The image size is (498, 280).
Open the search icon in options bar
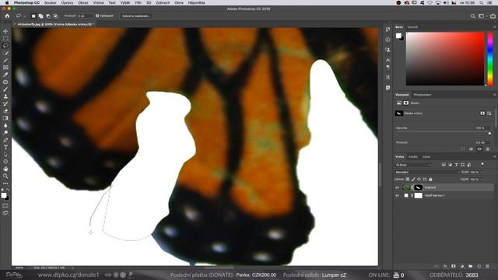[473, 16]
